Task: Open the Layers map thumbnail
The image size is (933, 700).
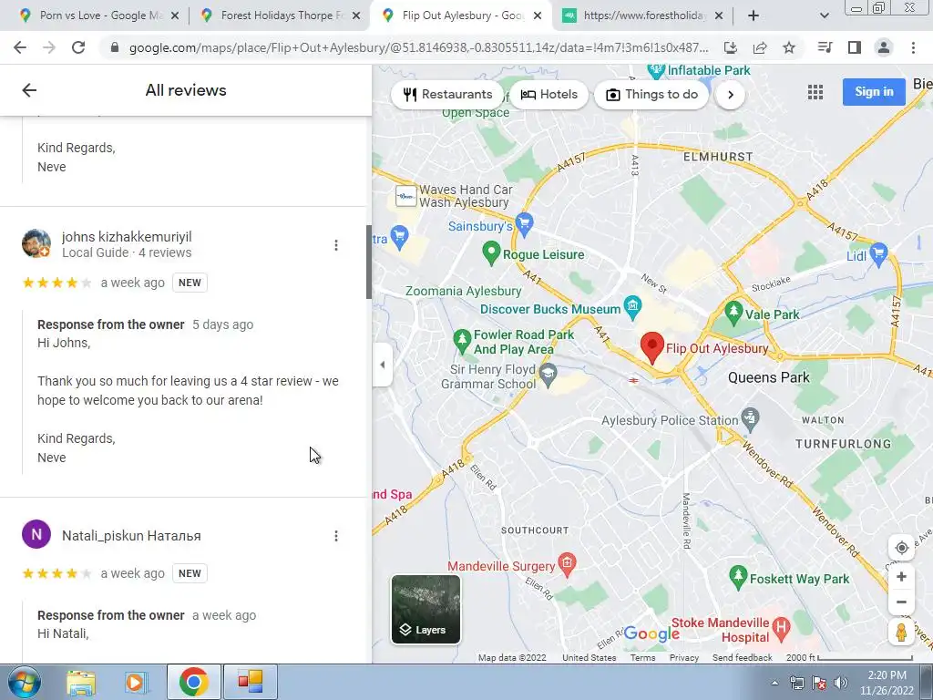Action: (425, 609)
